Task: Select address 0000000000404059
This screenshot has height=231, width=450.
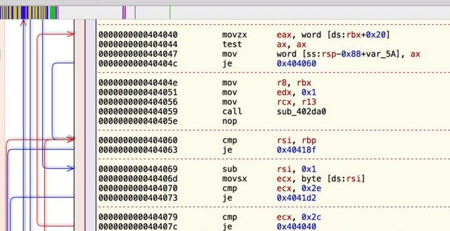Action: [x=138, y=111]
